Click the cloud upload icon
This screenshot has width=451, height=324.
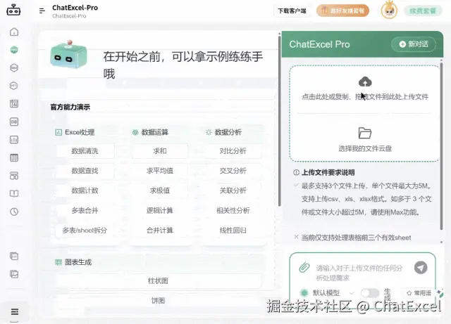point(365,82)
